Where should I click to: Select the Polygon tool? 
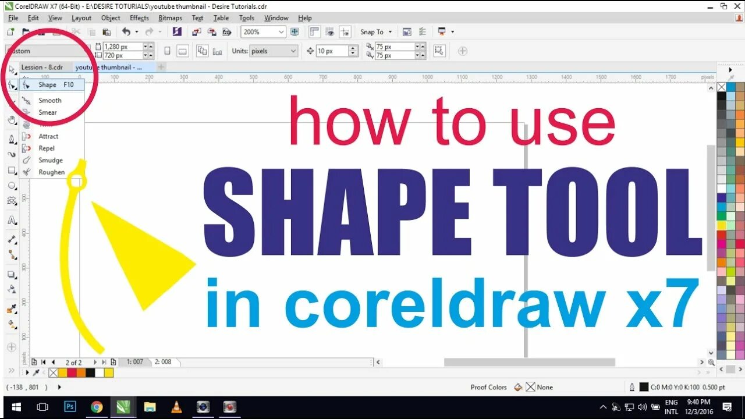(12, 201)
